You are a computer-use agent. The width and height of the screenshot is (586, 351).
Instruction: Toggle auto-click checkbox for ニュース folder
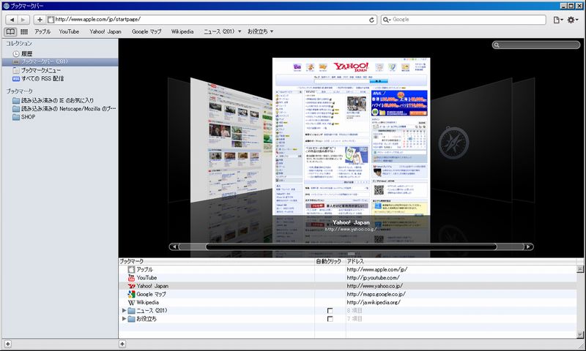(330, 311)
